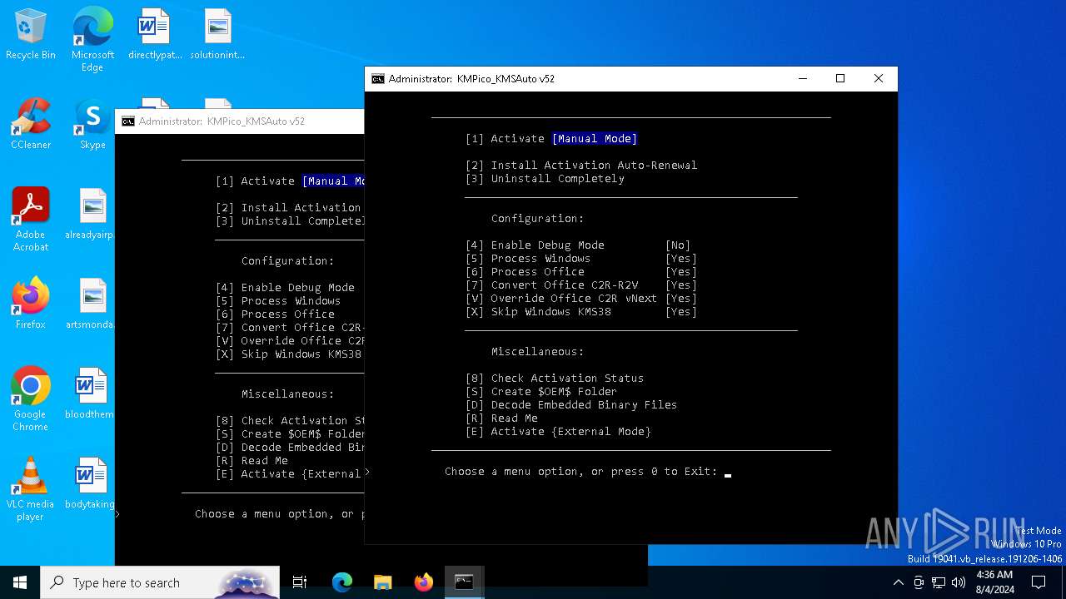The height and width of the screenshot is (599, 1066).
Task: Click the Skip Windows KMS38 [Yes] line in front window
Action: [581, 312]
